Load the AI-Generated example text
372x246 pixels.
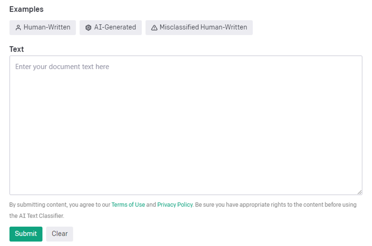tap(111, 28)
